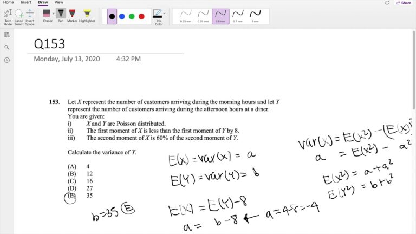Open the notebooks list sidebar icon
416x234 pixels.
[x=7, y=35]
